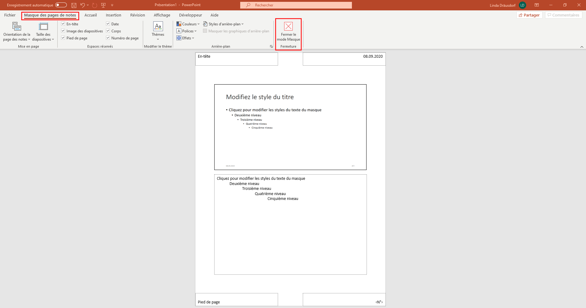This screenshot has height=308, width=586.
Task: Click Quatrième niveau in notes body
Action: (270, 194)
